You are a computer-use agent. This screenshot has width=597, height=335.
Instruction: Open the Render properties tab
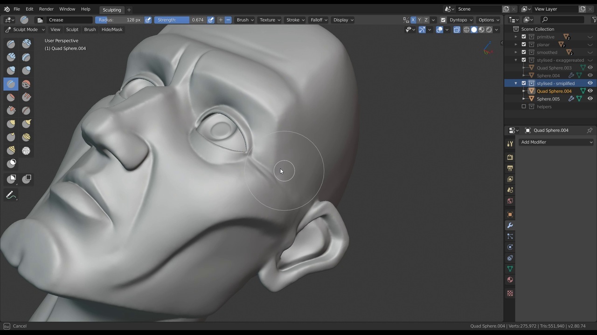(510, 157)
